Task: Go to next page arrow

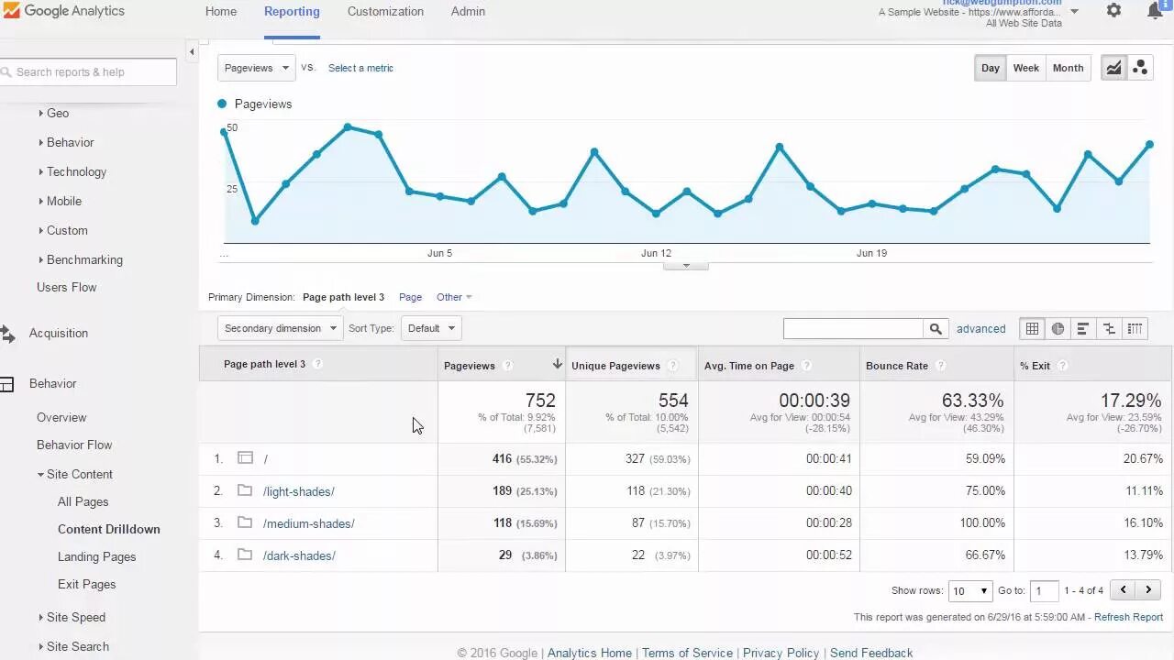Action: tap(1148, 590)
